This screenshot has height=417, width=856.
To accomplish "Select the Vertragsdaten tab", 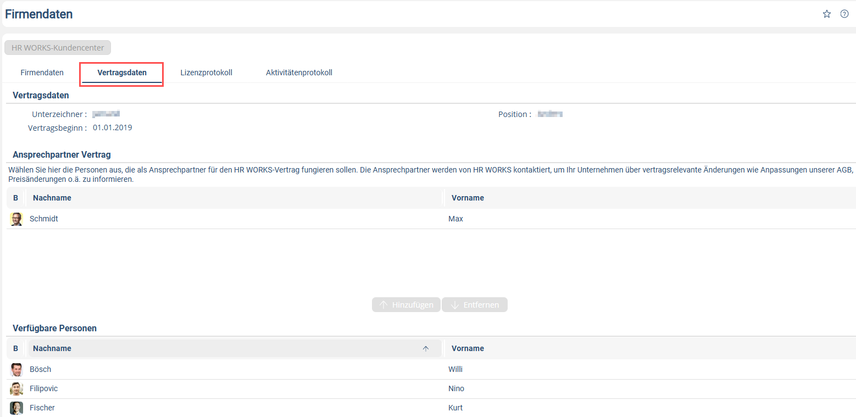I will click(x=122, y=73).
